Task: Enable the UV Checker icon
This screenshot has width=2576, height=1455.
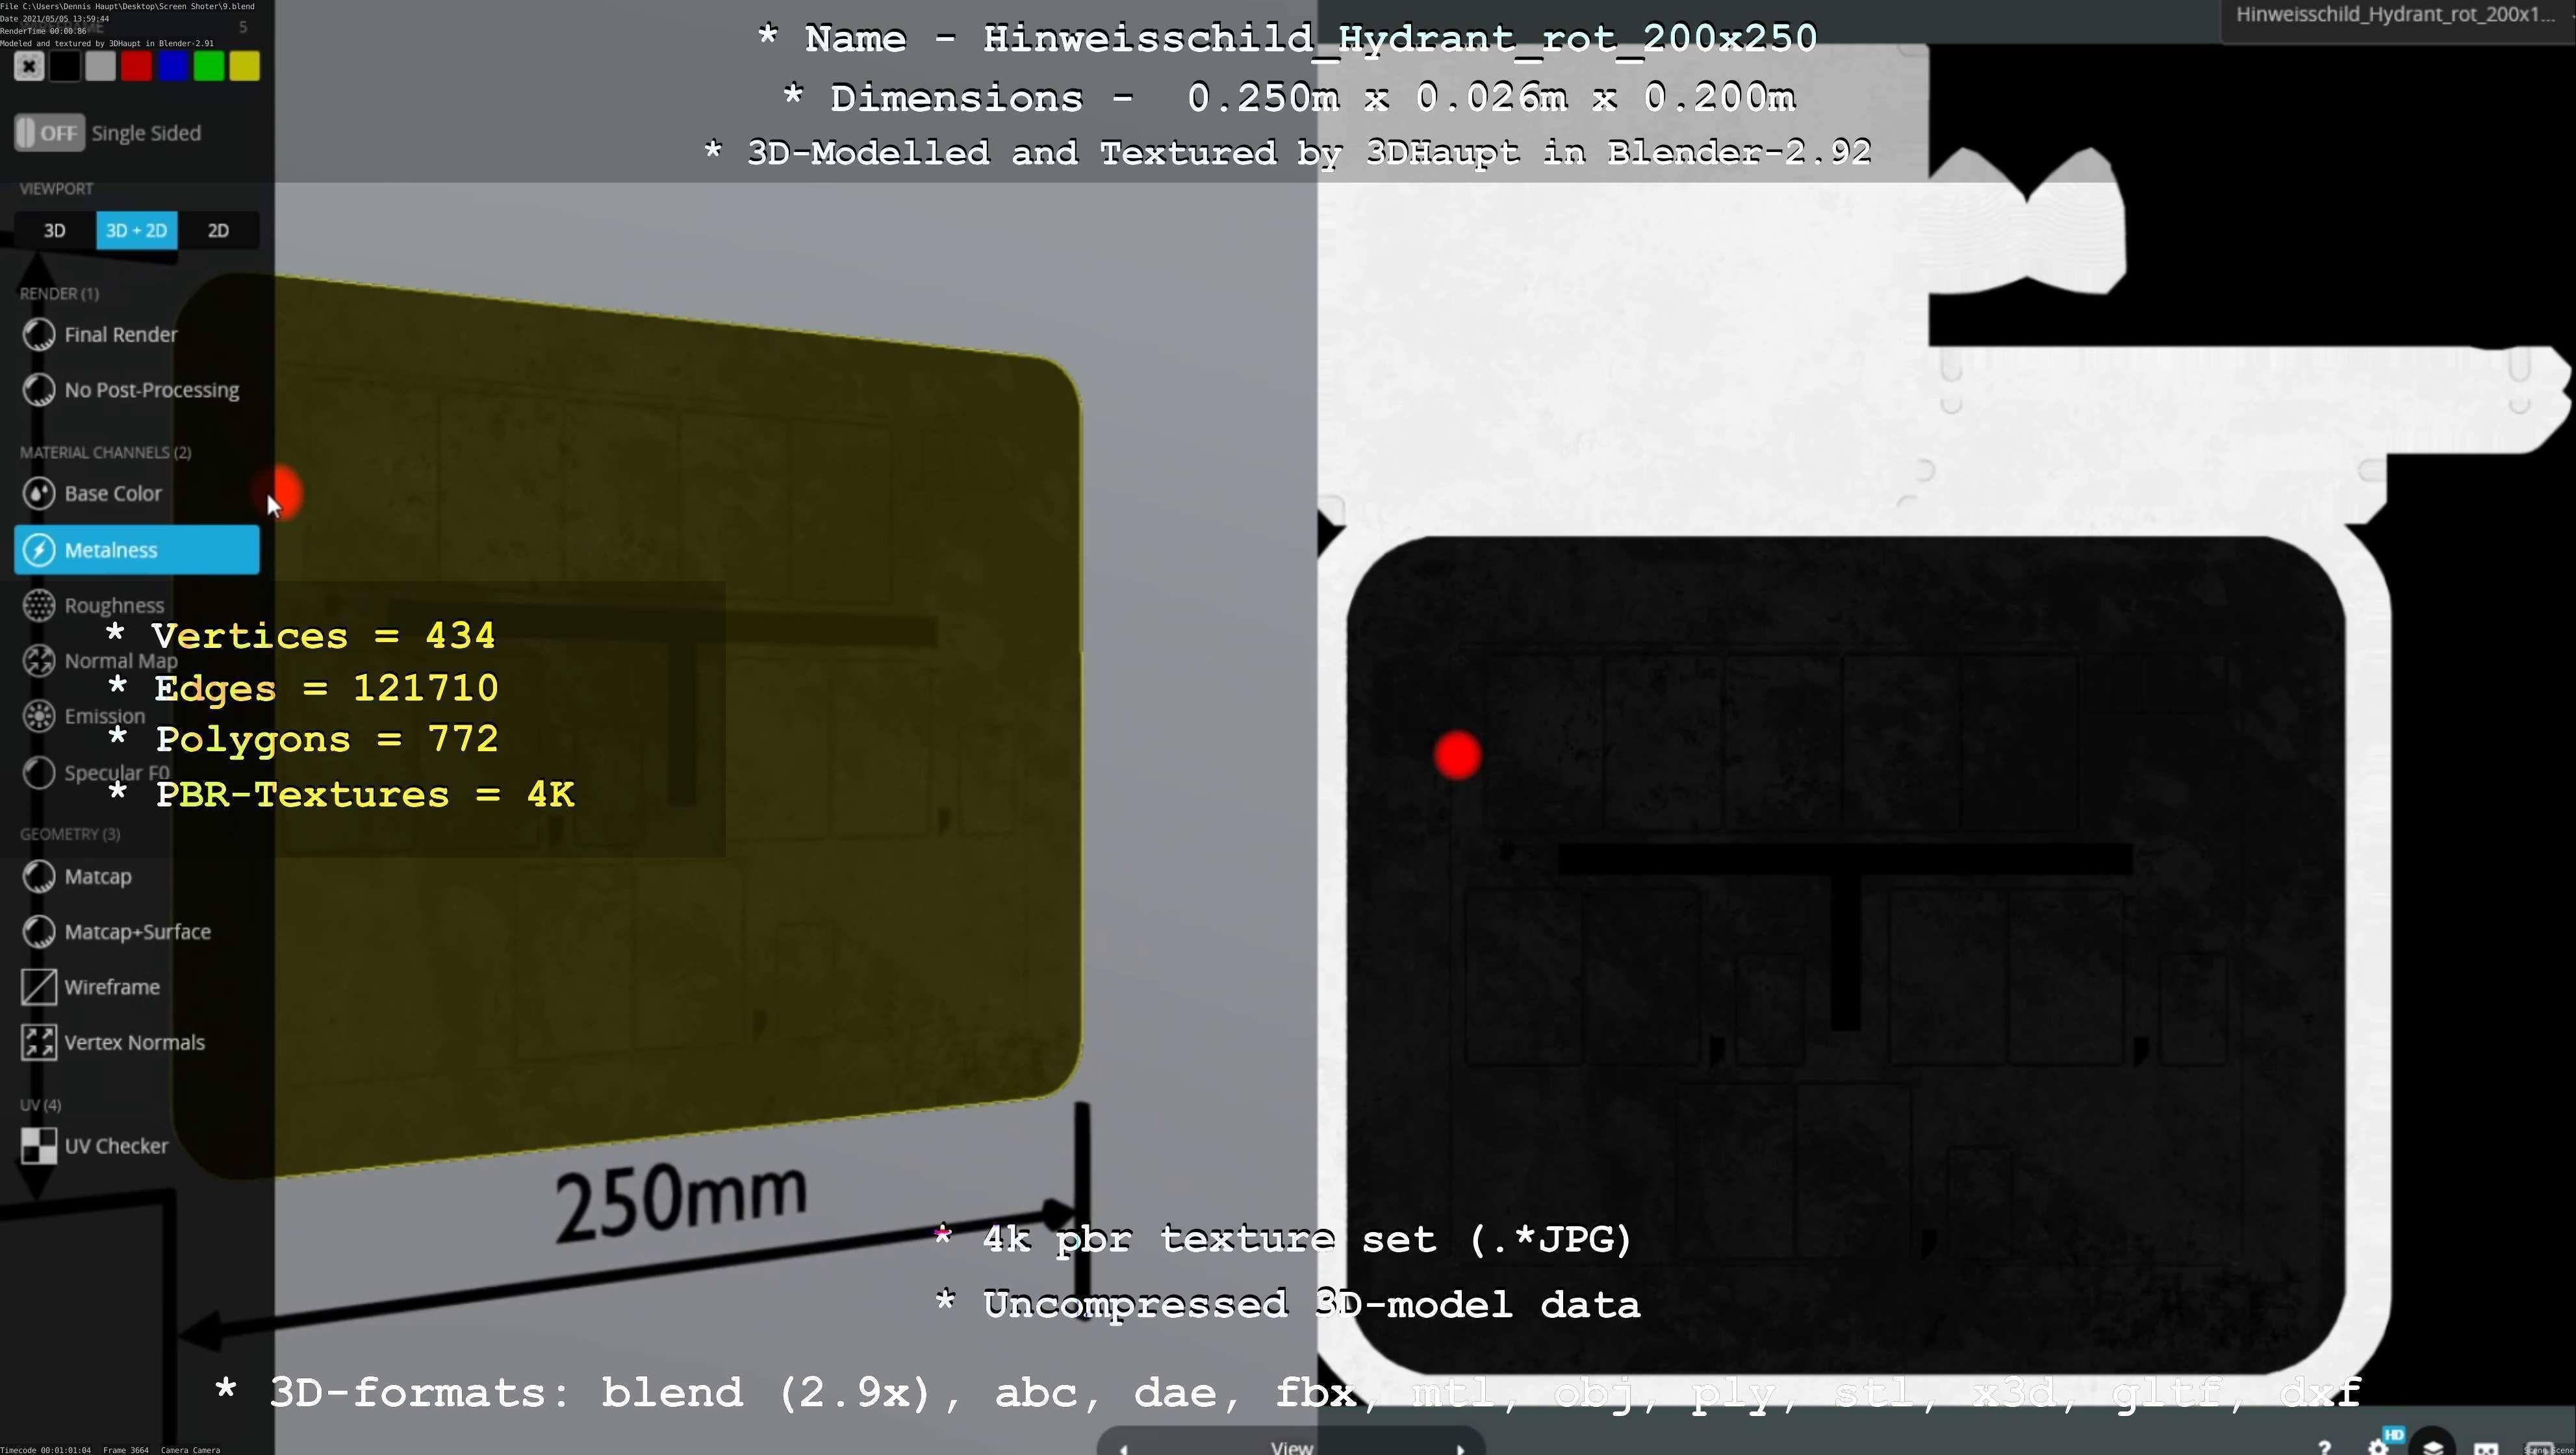Action: (x=39, y=1146)
